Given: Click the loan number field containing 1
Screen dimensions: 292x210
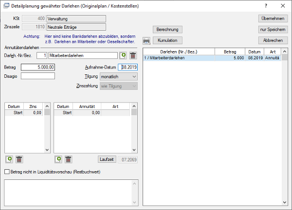Looking at the screenshot, I should click(42, 55).
